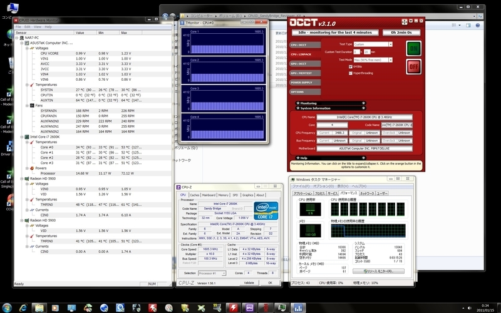Collapse the NAR7-PC tree root node
Viewport: 501px width, 313px height.
tap(17, 38)
